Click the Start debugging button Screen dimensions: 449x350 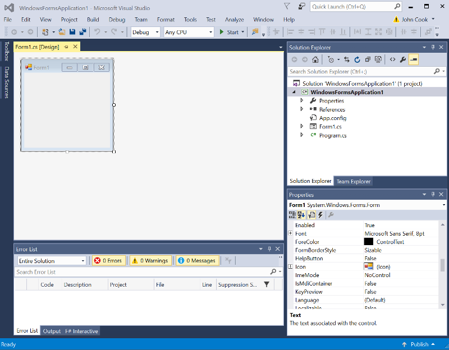(x=230, y=32)
